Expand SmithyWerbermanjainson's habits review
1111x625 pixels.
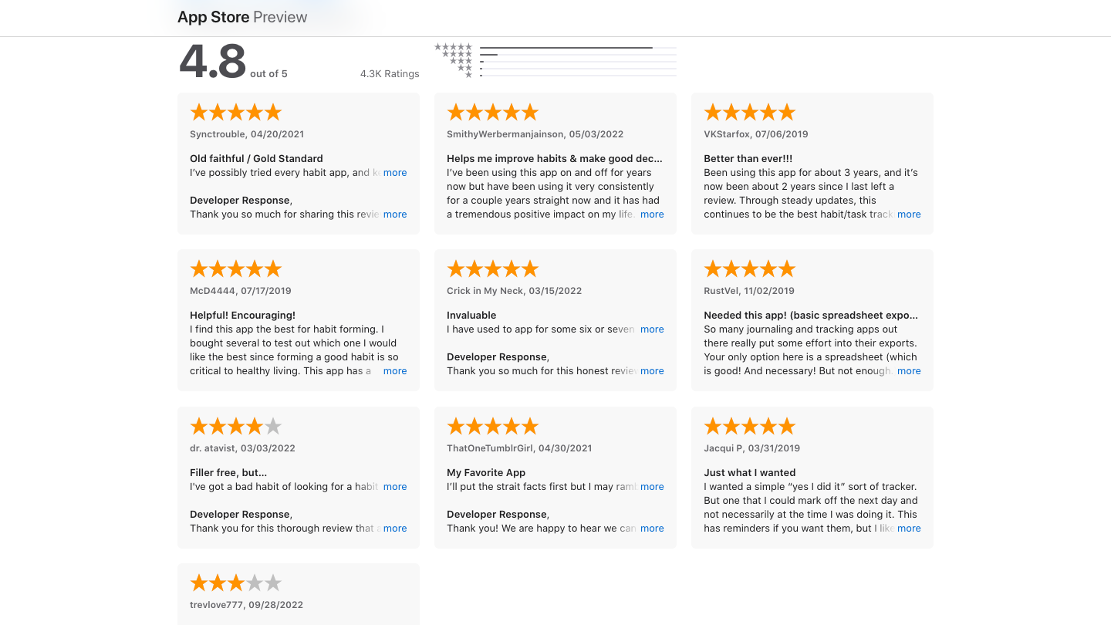click(652, 214)
